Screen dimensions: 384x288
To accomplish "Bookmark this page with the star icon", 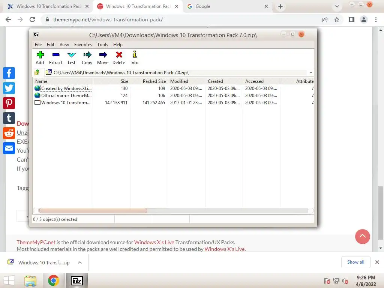I will [337, 19].
